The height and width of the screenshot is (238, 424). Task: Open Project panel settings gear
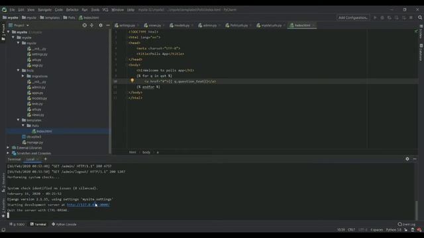101,25
